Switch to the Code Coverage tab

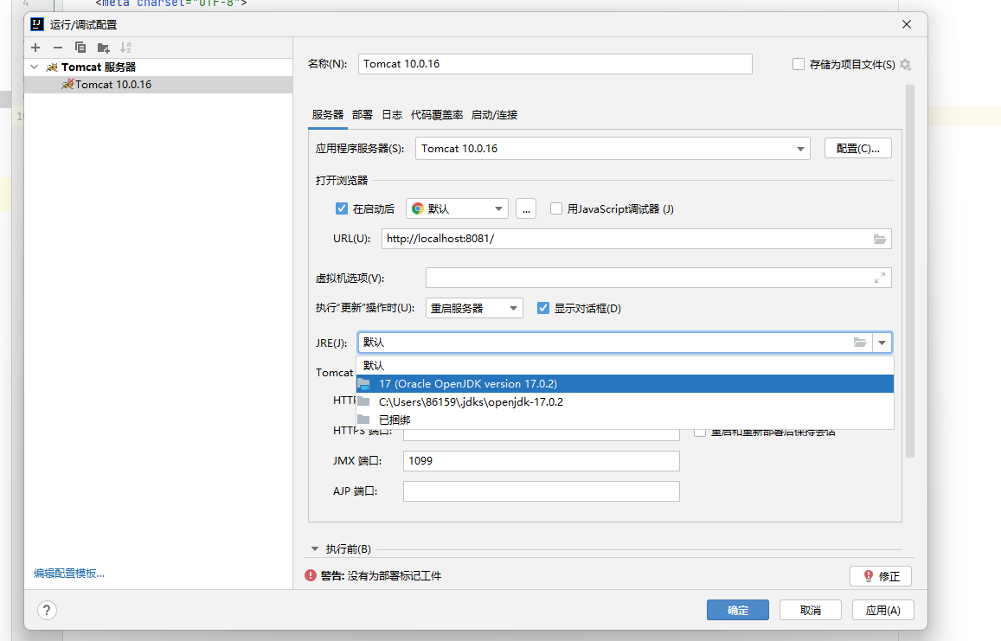(437, 115)
